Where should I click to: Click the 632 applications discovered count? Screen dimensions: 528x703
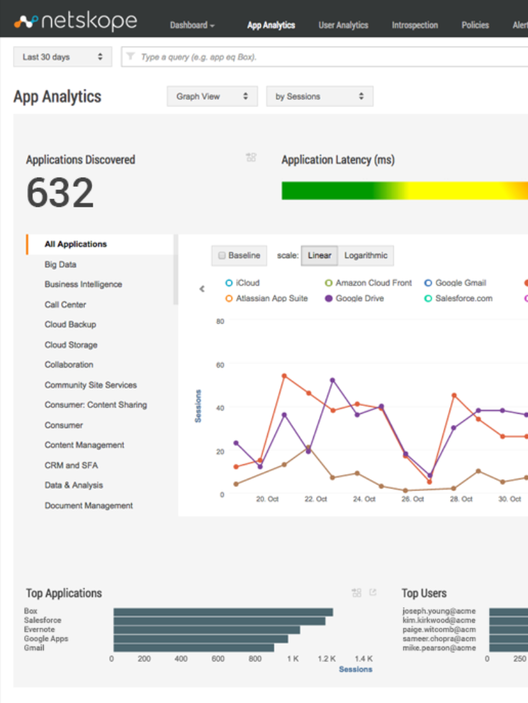pyautogui.click(x=60, y=193)
